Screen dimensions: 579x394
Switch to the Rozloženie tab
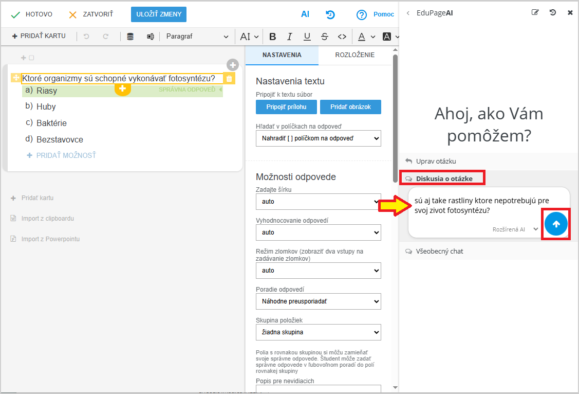click(354, 55)
